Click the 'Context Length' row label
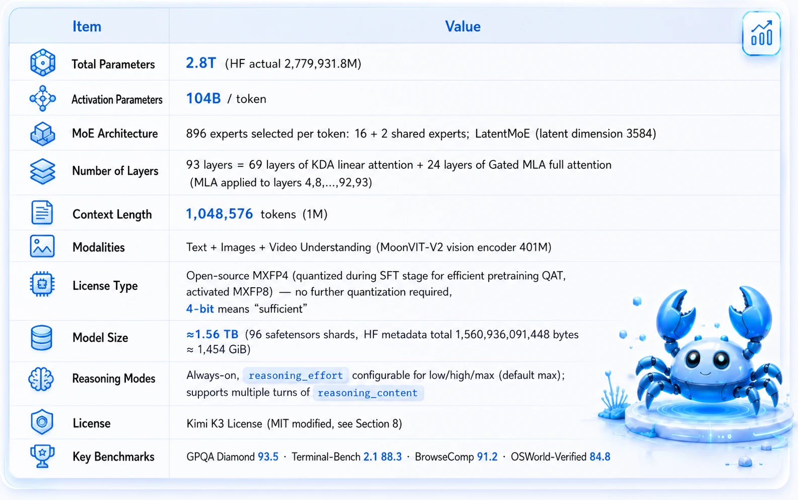Image resolution: width=798 pixels, height=500 pixels. click(112, 214)
